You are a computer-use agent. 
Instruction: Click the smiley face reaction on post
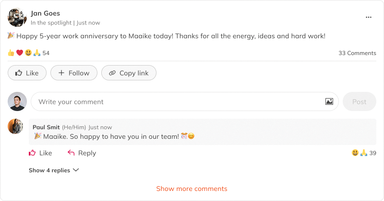(x=28, y=53)
